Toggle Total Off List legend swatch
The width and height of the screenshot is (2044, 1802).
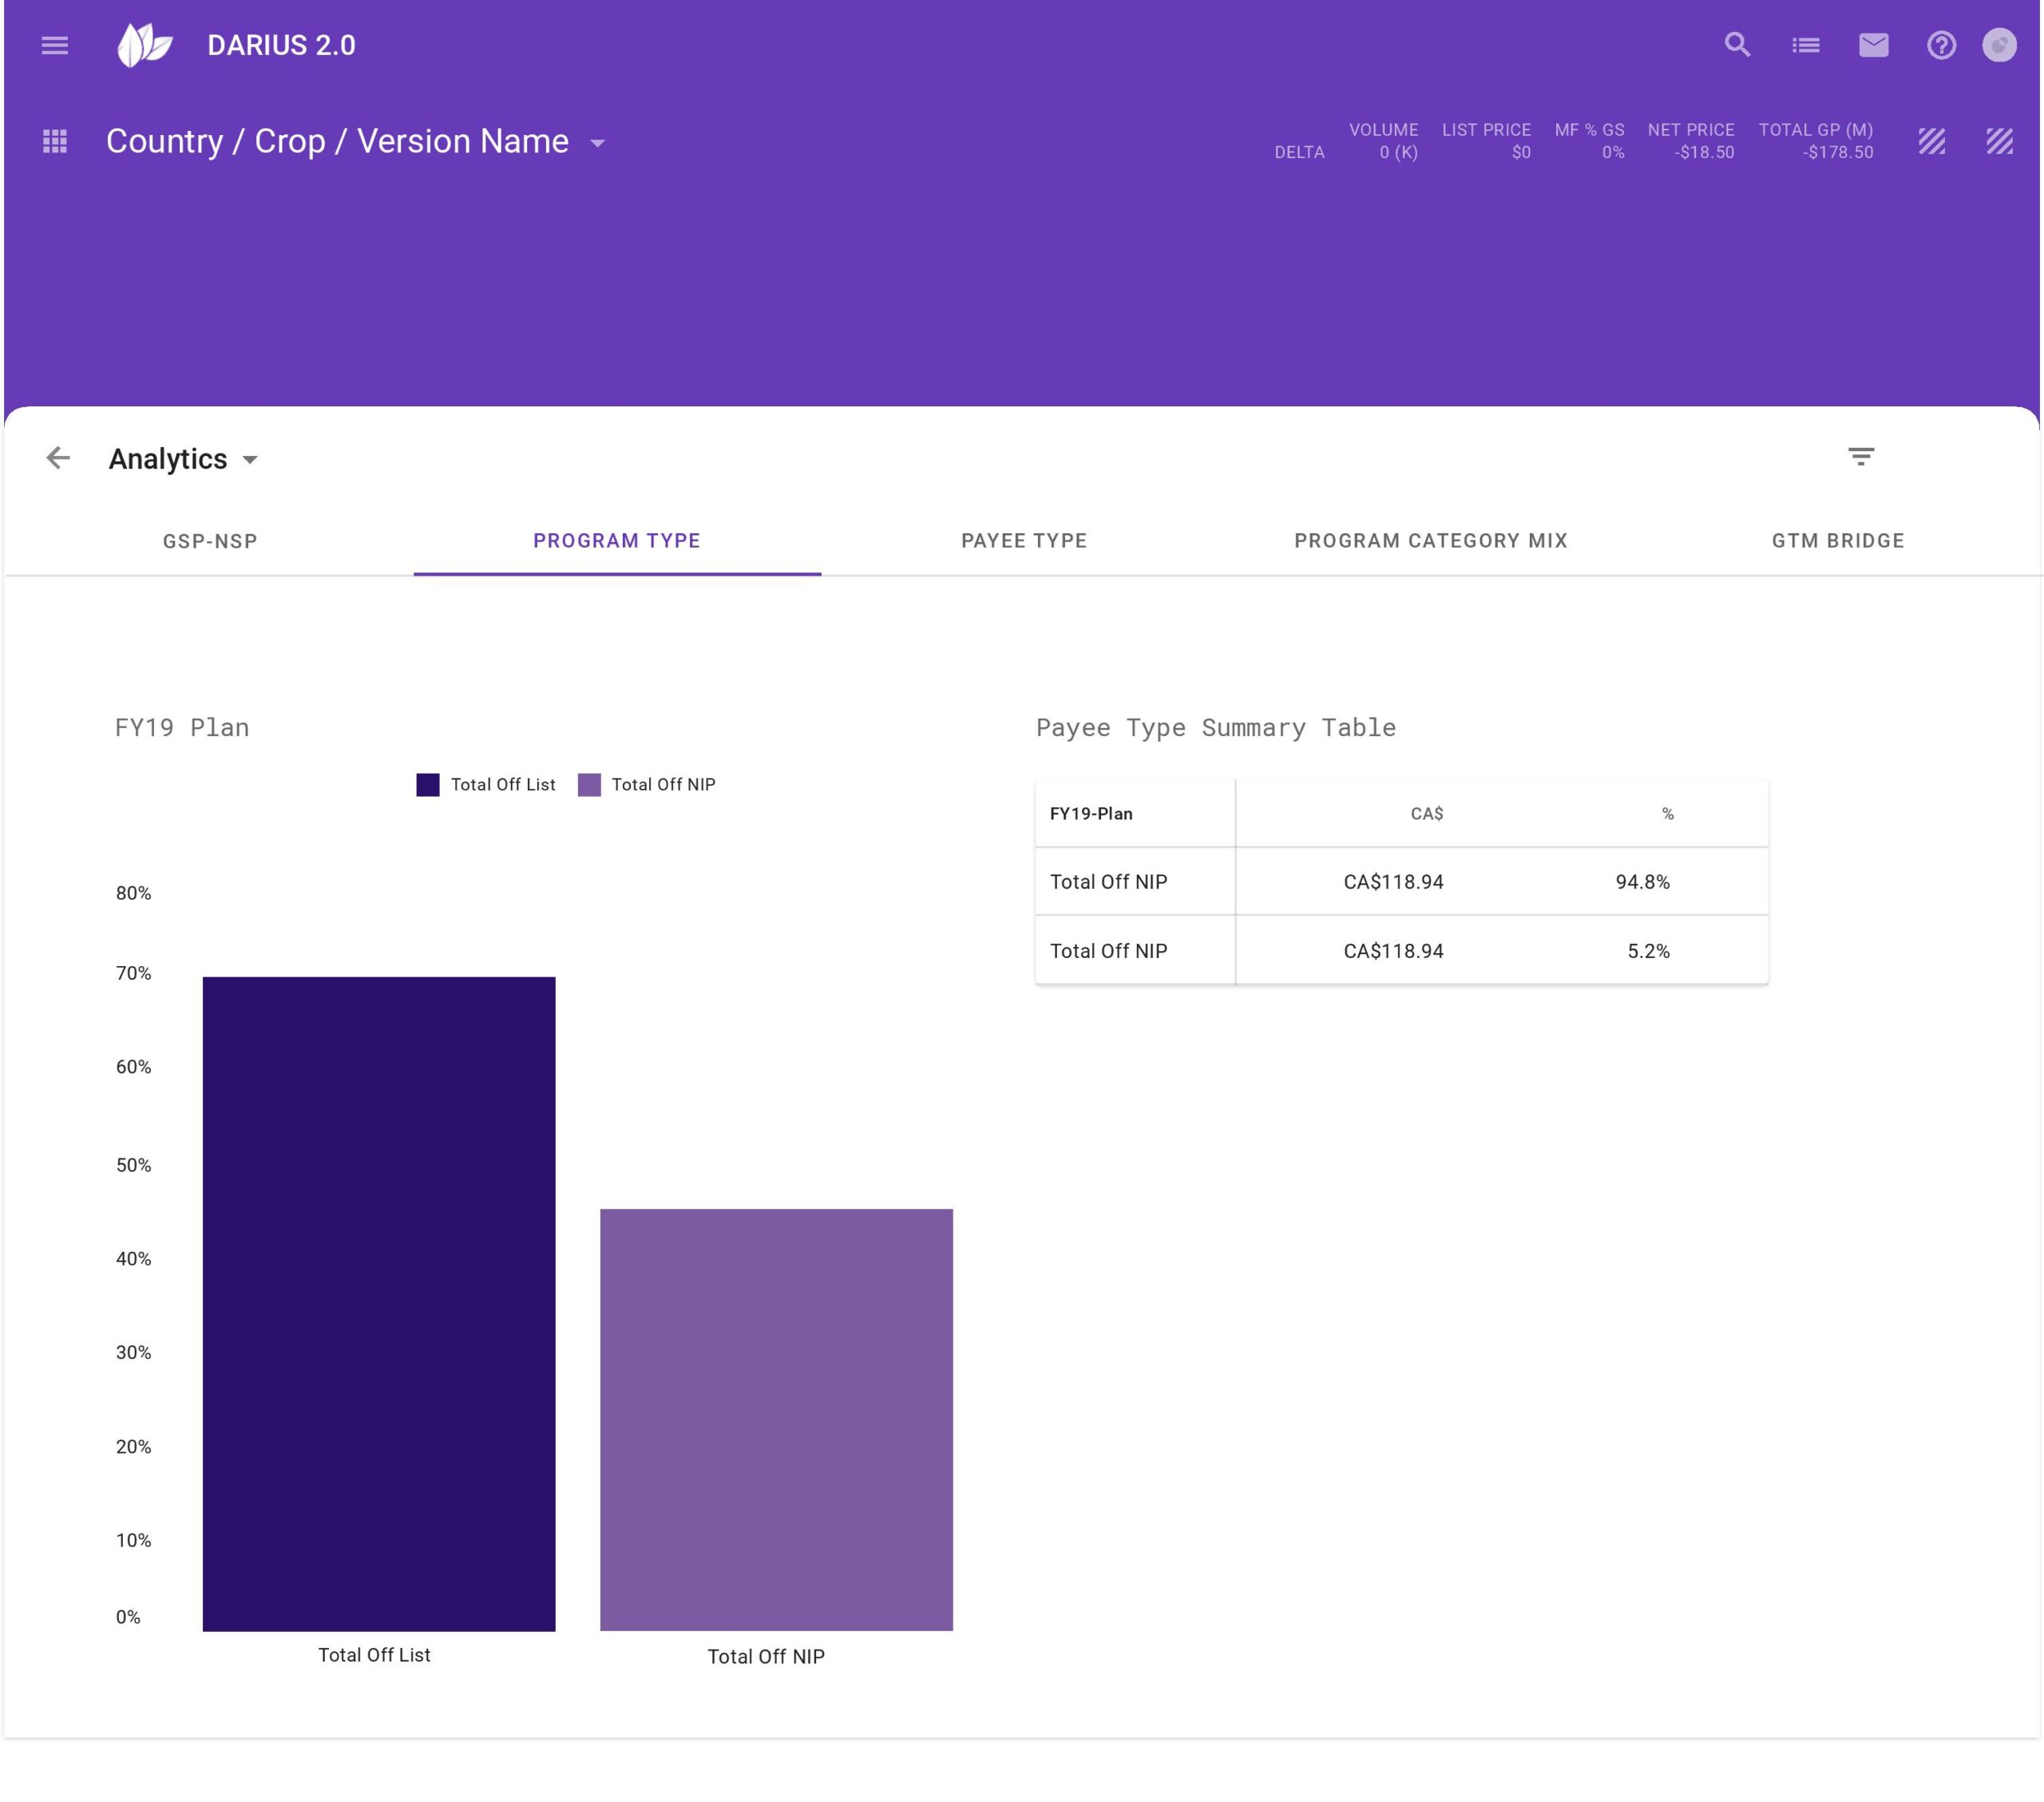[428, 785]
